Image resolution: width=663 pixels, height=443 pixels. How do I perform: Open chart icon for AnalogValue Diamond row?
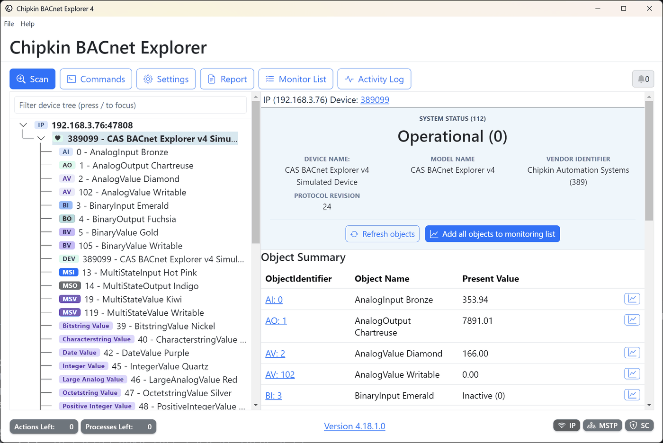[632, 353]
